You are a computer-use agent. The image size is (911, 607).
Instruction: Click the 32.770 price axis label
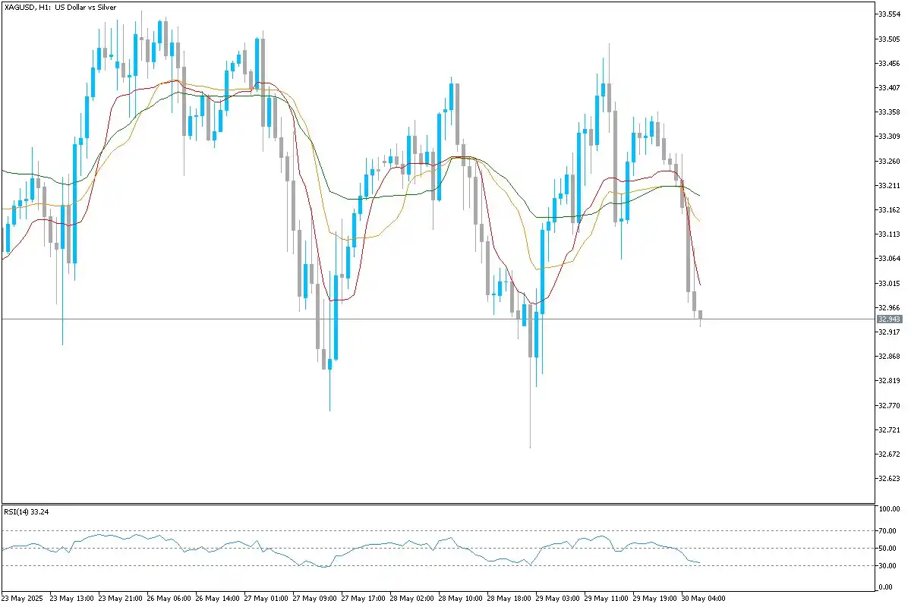[x=889, y=405]
